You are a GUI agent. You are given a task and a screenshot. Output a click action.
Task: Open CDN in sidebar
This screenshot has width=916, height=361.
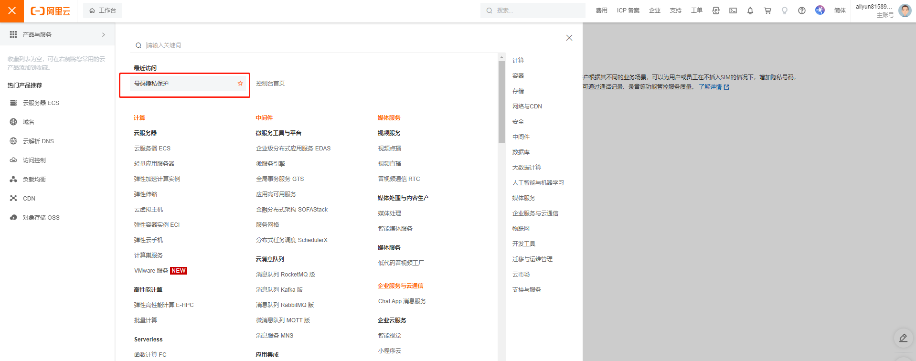click(x=29, y=199)
